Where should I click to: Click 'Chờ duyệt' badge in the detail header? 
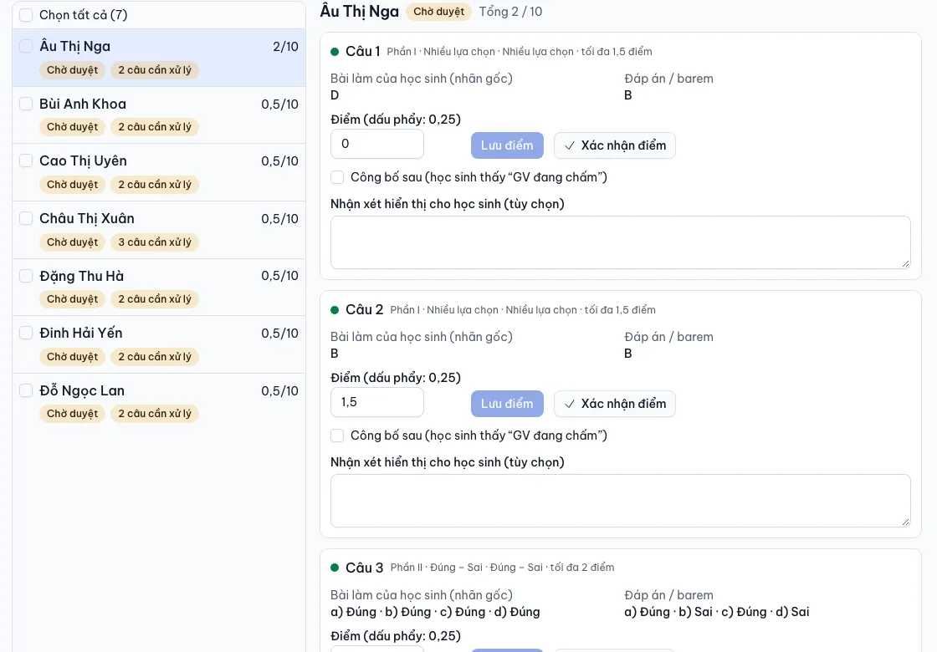pos(438,12)
